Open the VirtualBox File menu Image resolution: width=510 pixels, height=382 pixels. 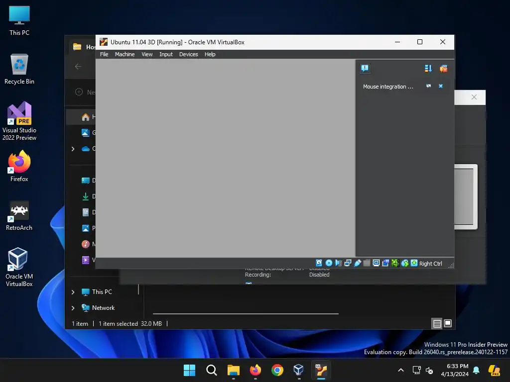(x=104, y=54)
